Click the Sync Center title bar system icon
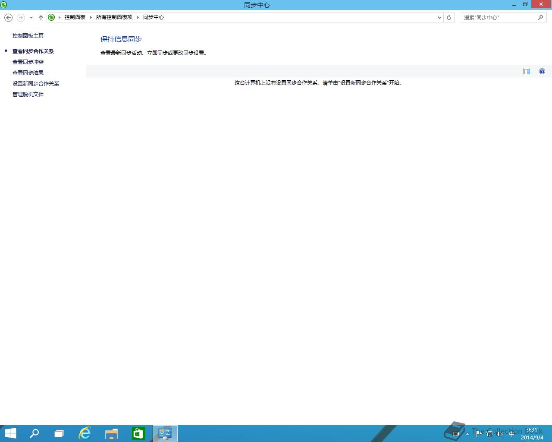 coord(4,5)
